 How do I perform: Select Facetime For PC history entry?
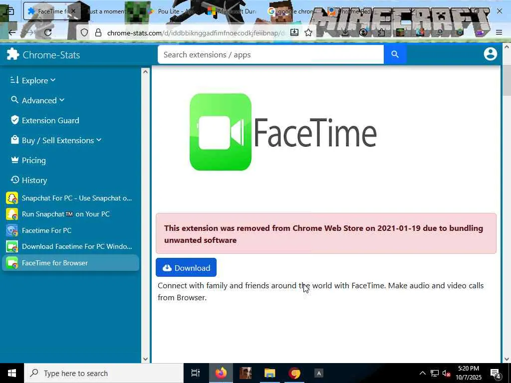click(70, 230)
